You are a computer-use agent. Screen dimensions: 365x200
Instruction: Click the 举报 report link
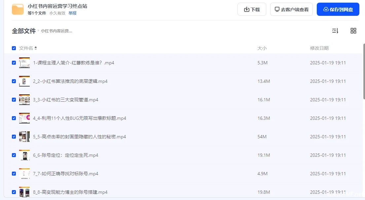72,13
